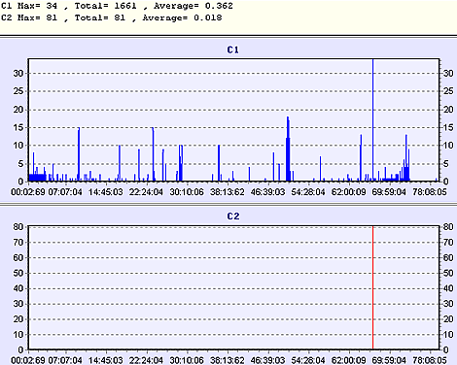
Task: Click '62:00:09' time label under C1 chart
Action: coord(348,192)
